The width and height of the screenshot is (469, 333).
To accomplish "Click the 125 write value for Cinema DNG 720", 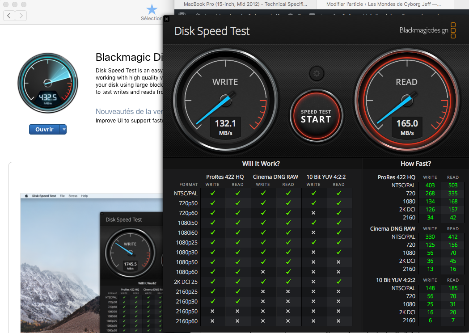I will coord(430,245).
